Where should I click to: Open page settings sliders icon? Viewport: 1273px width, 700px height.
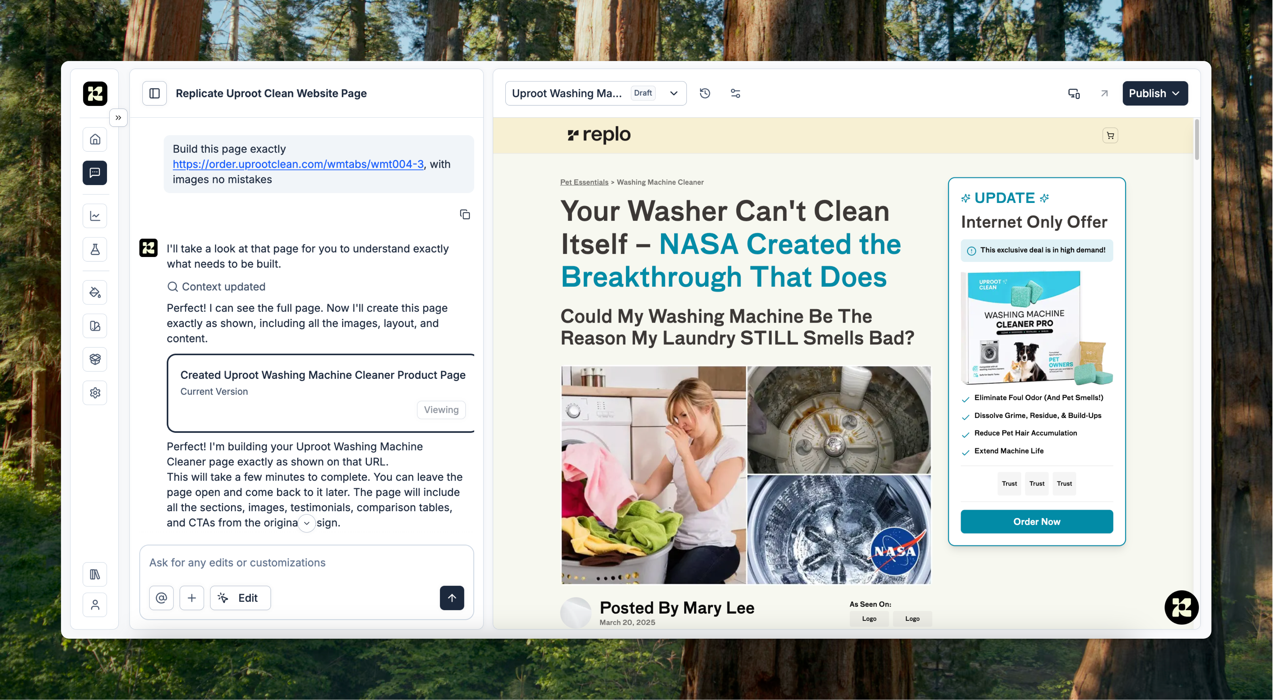click(x=735, y=94)
